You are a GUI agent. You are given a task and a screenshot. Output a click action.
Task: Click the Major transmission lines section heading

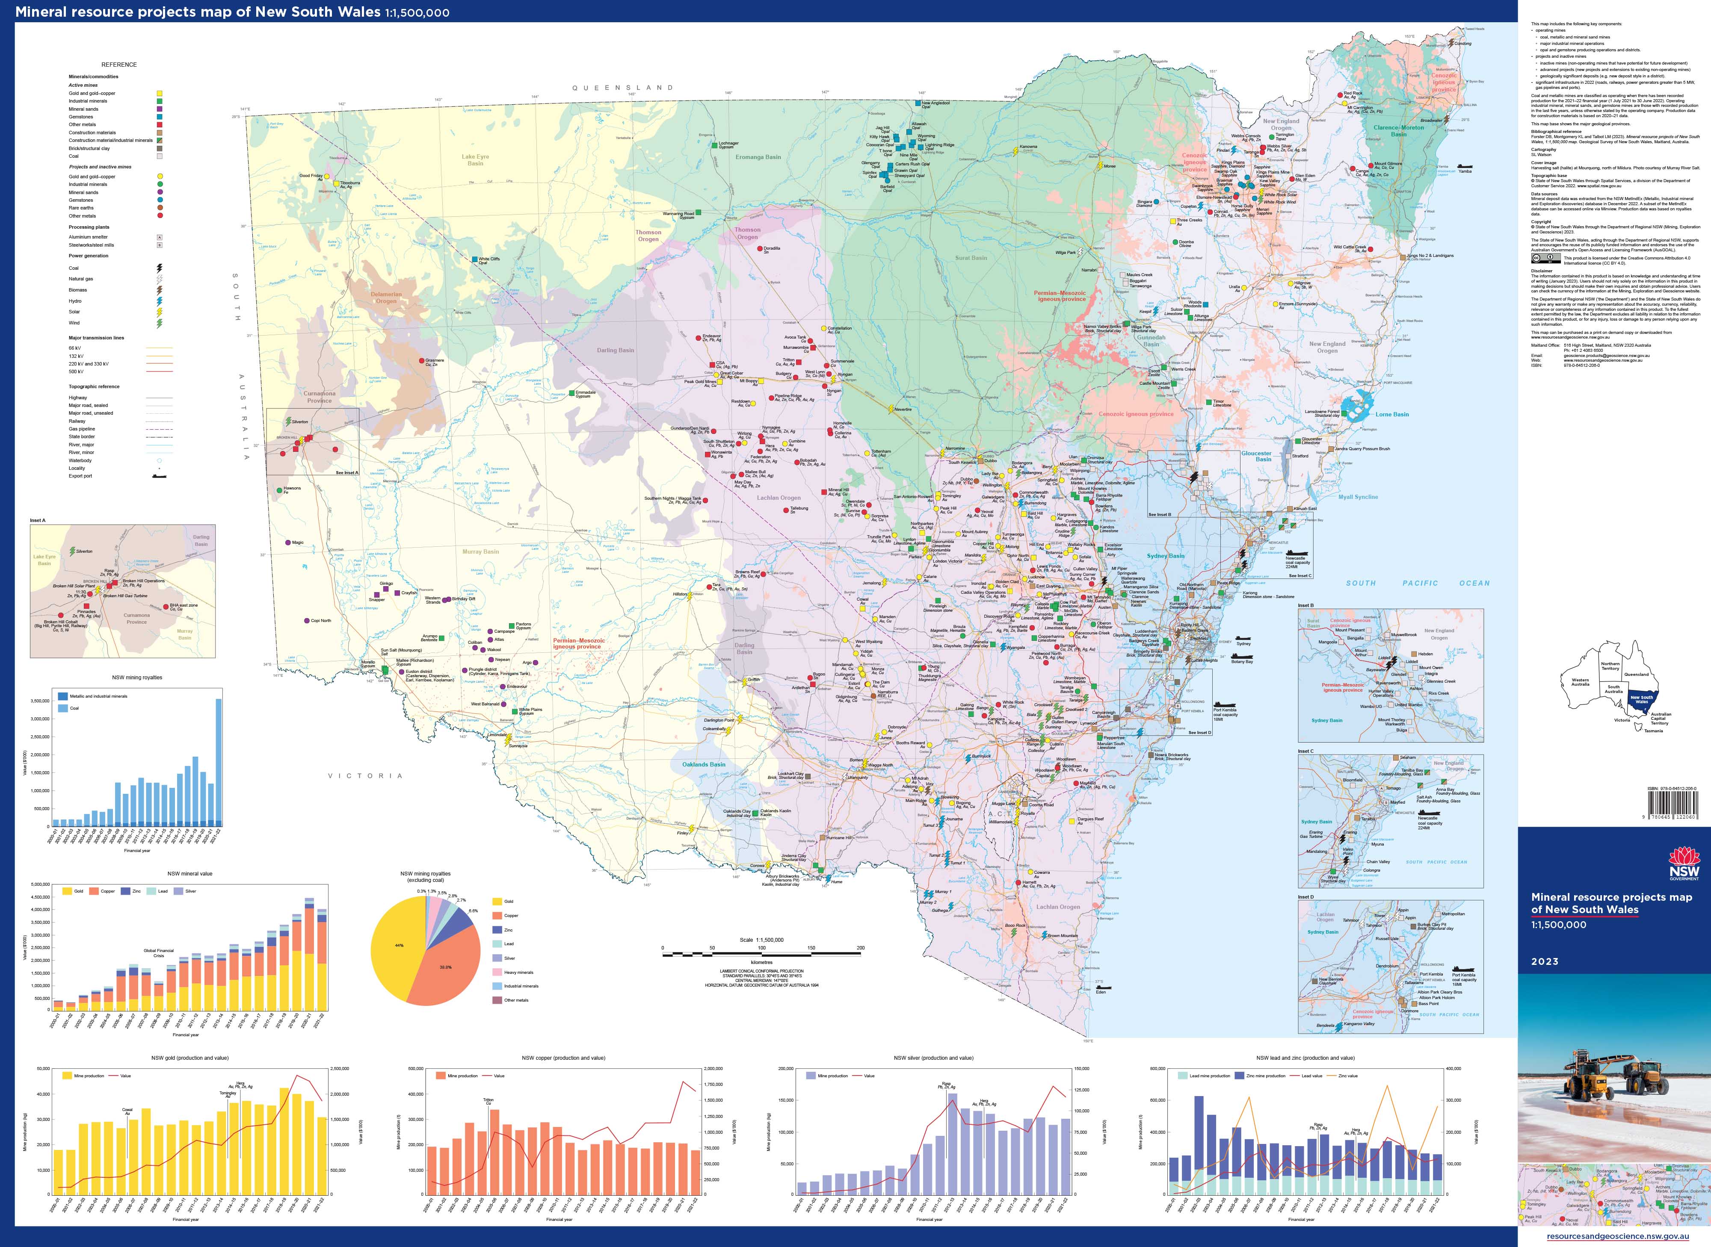tap(97, 338)
